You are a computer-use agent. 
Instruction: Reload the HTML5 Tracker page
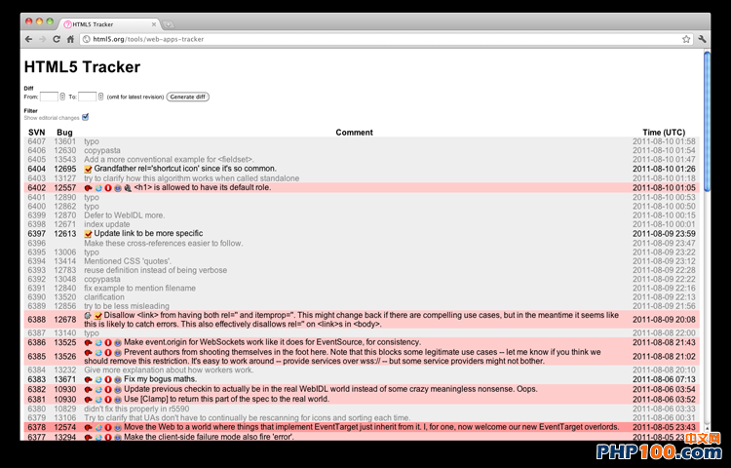point(57,39)
